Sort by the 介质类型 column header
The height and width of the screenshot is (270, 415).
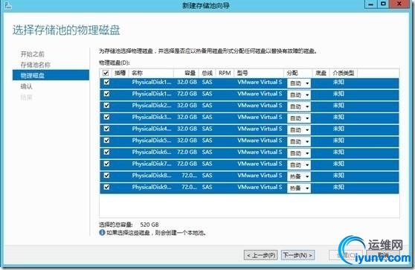[x=344, y=73]
